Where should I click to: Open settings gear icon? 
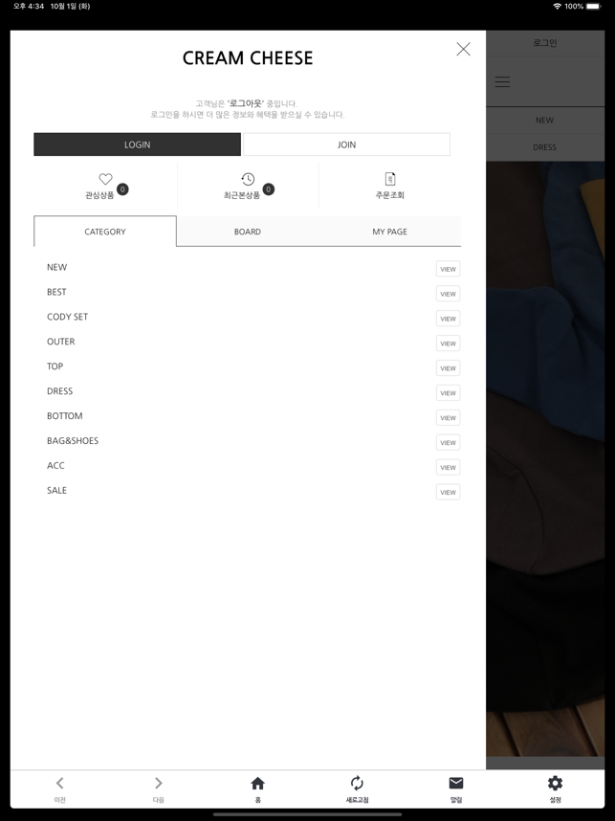(x=555, y=784)
